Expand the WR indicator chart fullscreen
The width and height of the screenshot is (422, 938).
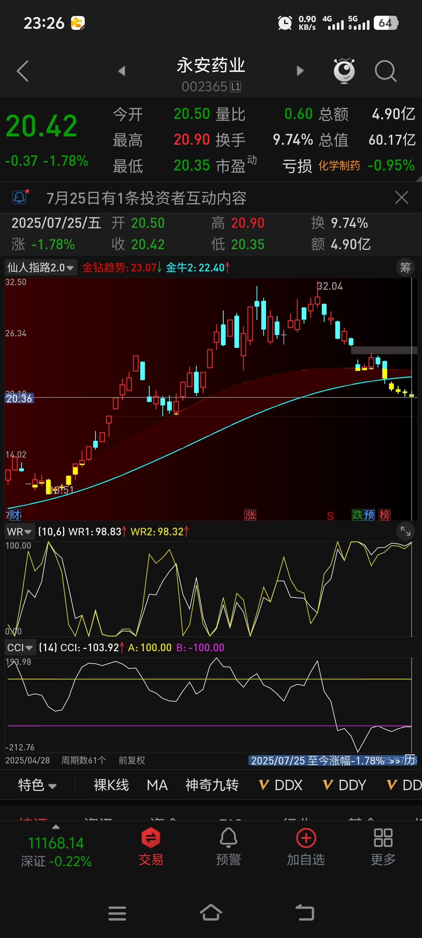(x=405, y=531)
